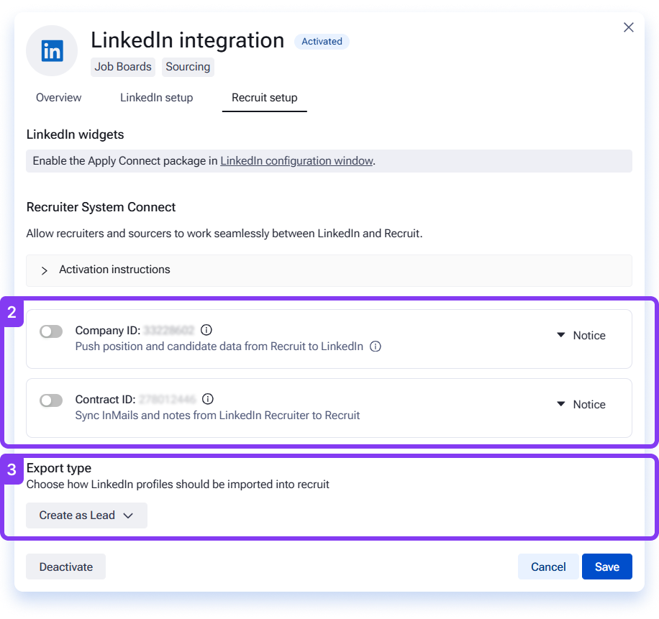
Task: Expand the Notice section for Company ID
Action: click(x=581, y=335)
